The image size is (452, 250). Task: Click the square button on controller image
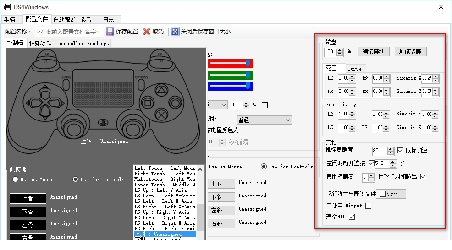148,103
